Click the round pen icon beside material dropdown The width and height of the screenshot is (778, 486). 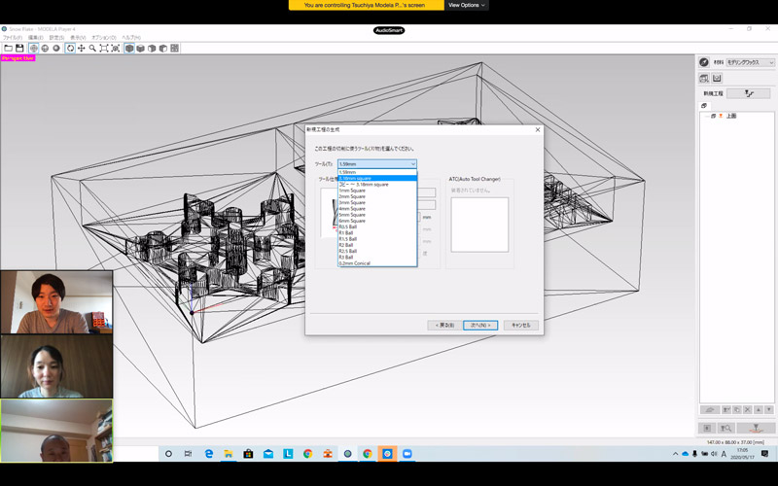click(x=703, y=62)
